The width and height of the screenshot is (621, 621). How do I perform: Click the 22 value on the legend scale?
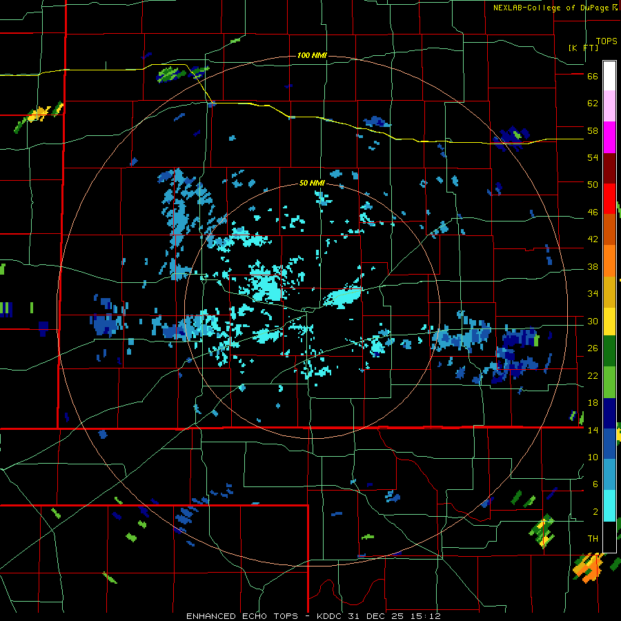pyautogui.click(x=593, y=375)
